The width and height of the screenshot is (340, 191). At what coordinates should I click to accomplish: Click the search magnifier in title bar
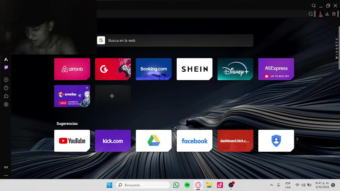pyautogui.click(x=314, y=6)
